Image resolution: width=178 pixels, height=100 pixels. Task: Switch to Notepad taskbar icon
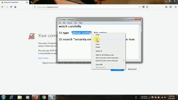click(x=52, y=97)
